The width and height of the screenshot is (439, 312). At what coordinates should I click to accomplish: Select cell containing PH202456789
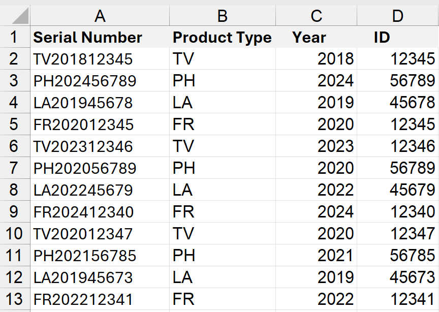[85, 81]
